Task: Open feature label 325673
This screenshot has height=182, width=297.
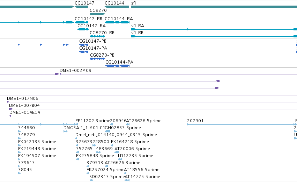Action: click(x=84, y=142)
